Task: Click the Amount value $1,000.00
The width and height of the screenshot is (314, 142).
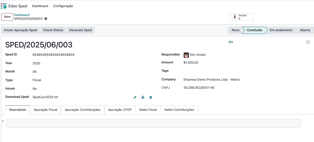Action: [x=191, y=62]
